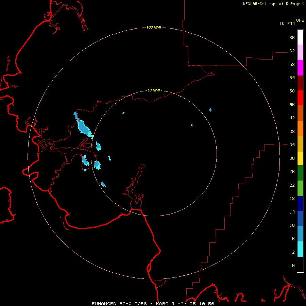Click the cyan 2-6 kft legend swatch
The width and height of the screenshot is (306, 306).
[x=300, y=249]
